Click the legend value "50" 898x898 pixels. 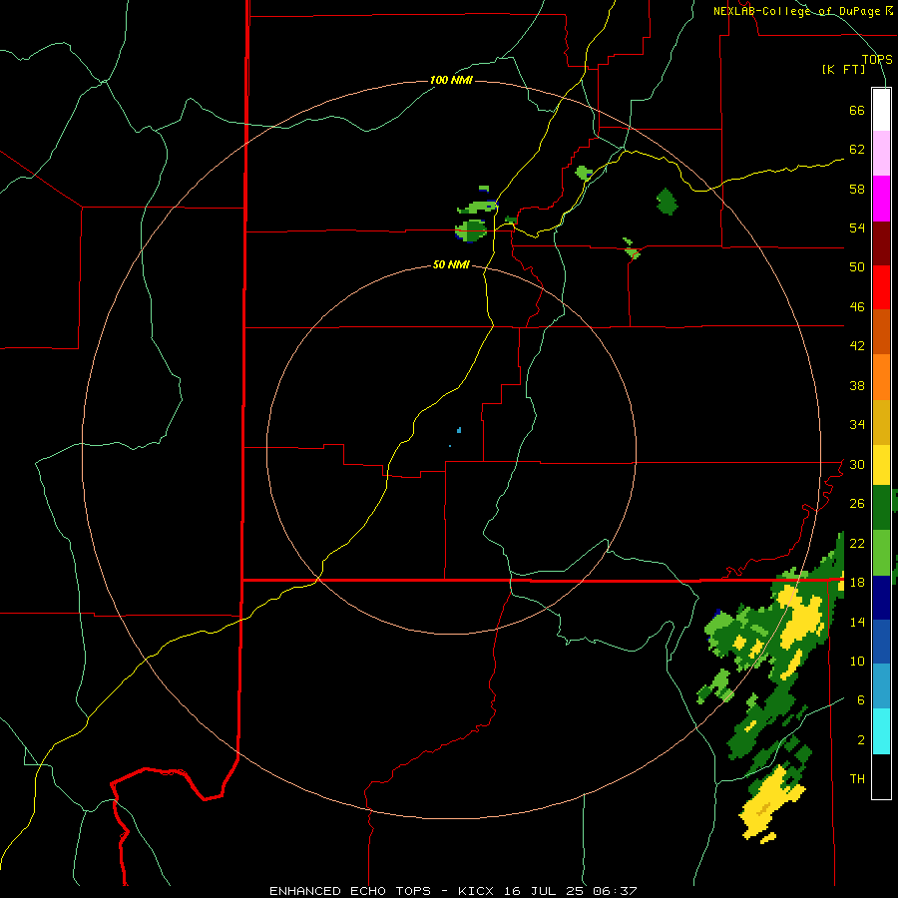pos(857,267)
